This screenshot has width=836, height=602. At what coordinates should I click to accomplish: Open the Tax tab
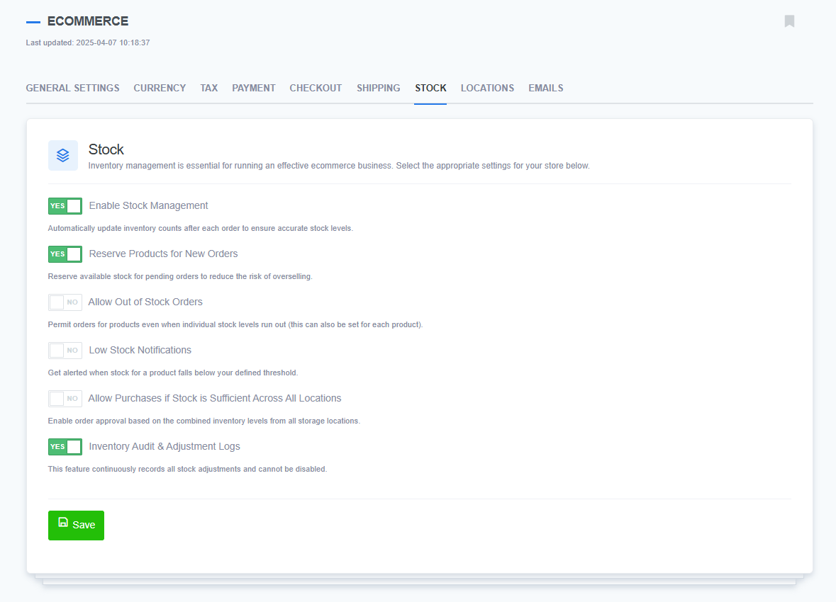click(208, 89)
